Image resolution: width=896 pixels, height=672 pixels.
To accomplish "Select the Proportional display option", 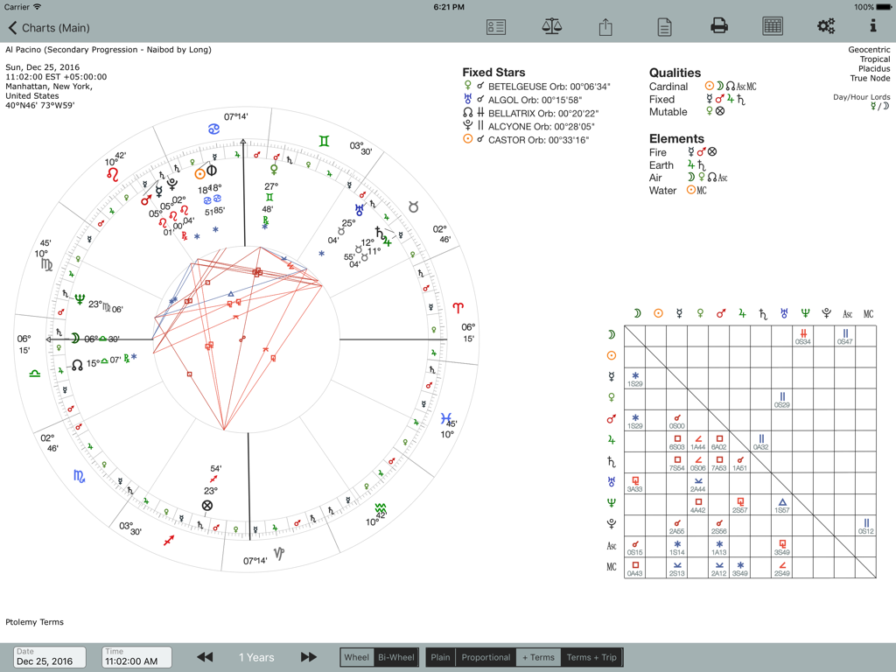I will click(x=485, y=657).
